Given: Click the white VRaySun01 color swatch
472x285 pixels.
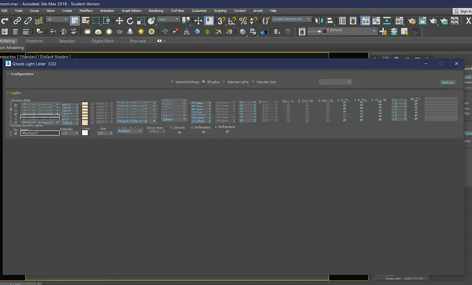Looking at the screenshot, I should pos(85,133).
